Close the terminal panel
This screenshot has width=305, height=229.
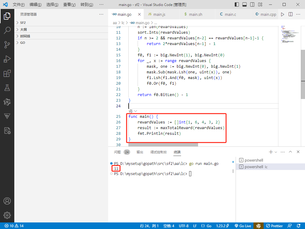298,152
